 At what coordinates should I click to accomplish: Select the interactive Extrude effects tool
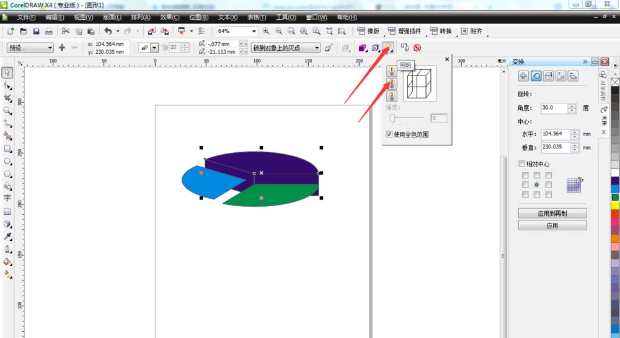(x=7, y=224)
